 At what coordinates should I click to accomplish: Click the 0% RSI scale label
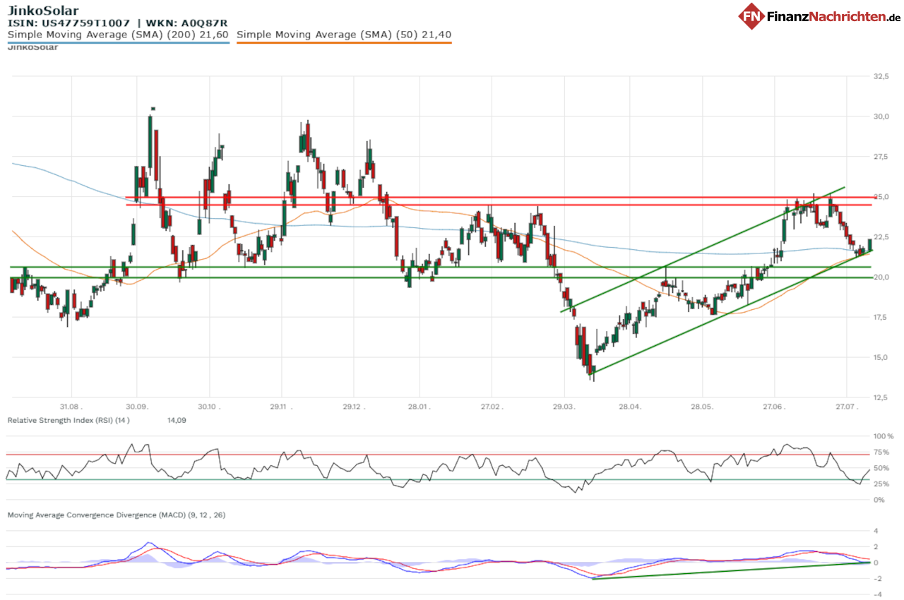tap(881, 500)
